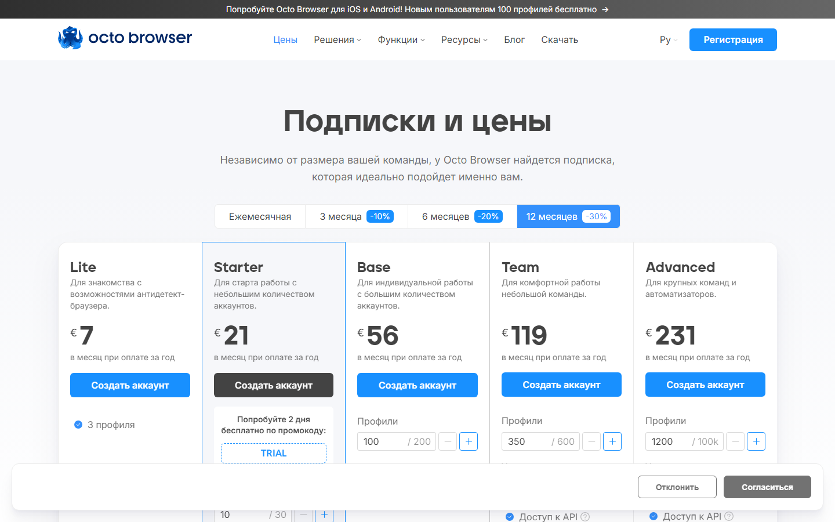Create an account for the Starter plan
835x522 pixels.
click(274, 385)
